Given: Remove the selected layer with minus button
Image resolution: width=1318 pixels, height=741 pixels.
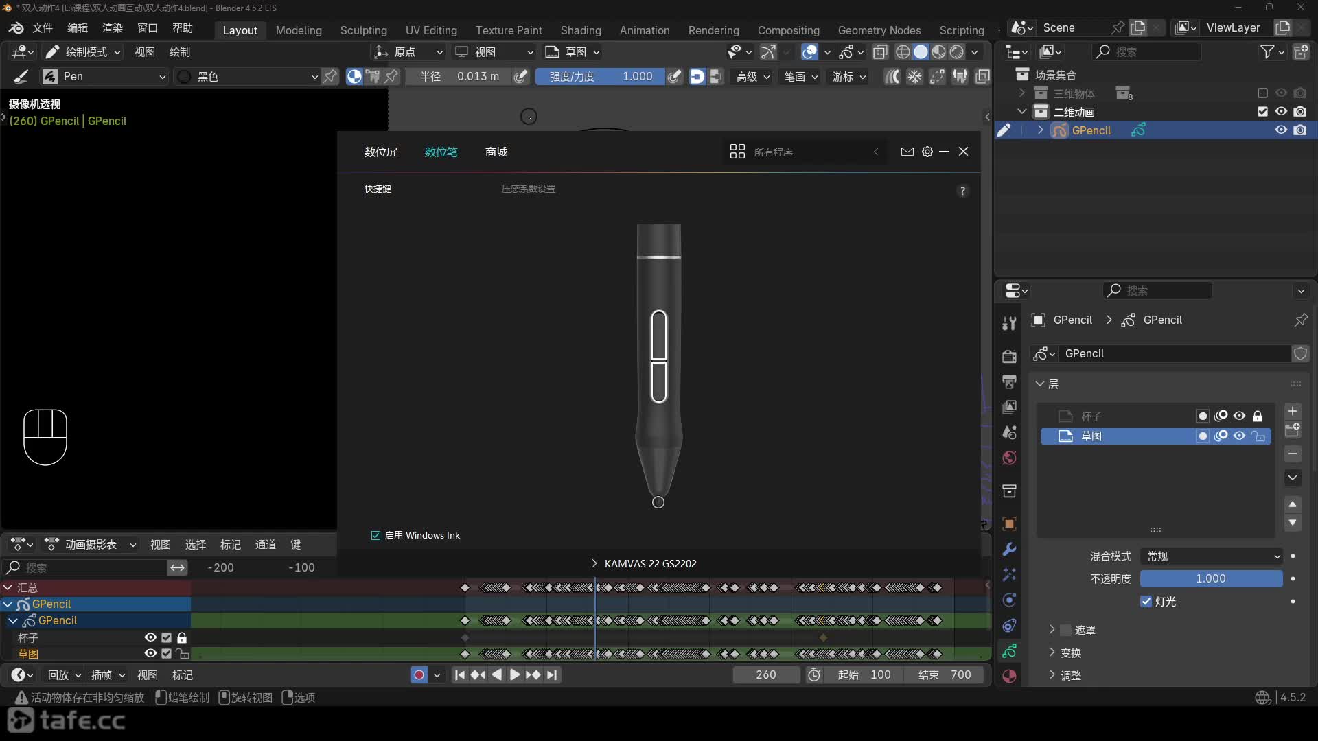Looking at the screenshot, I should coord(1293,454).
